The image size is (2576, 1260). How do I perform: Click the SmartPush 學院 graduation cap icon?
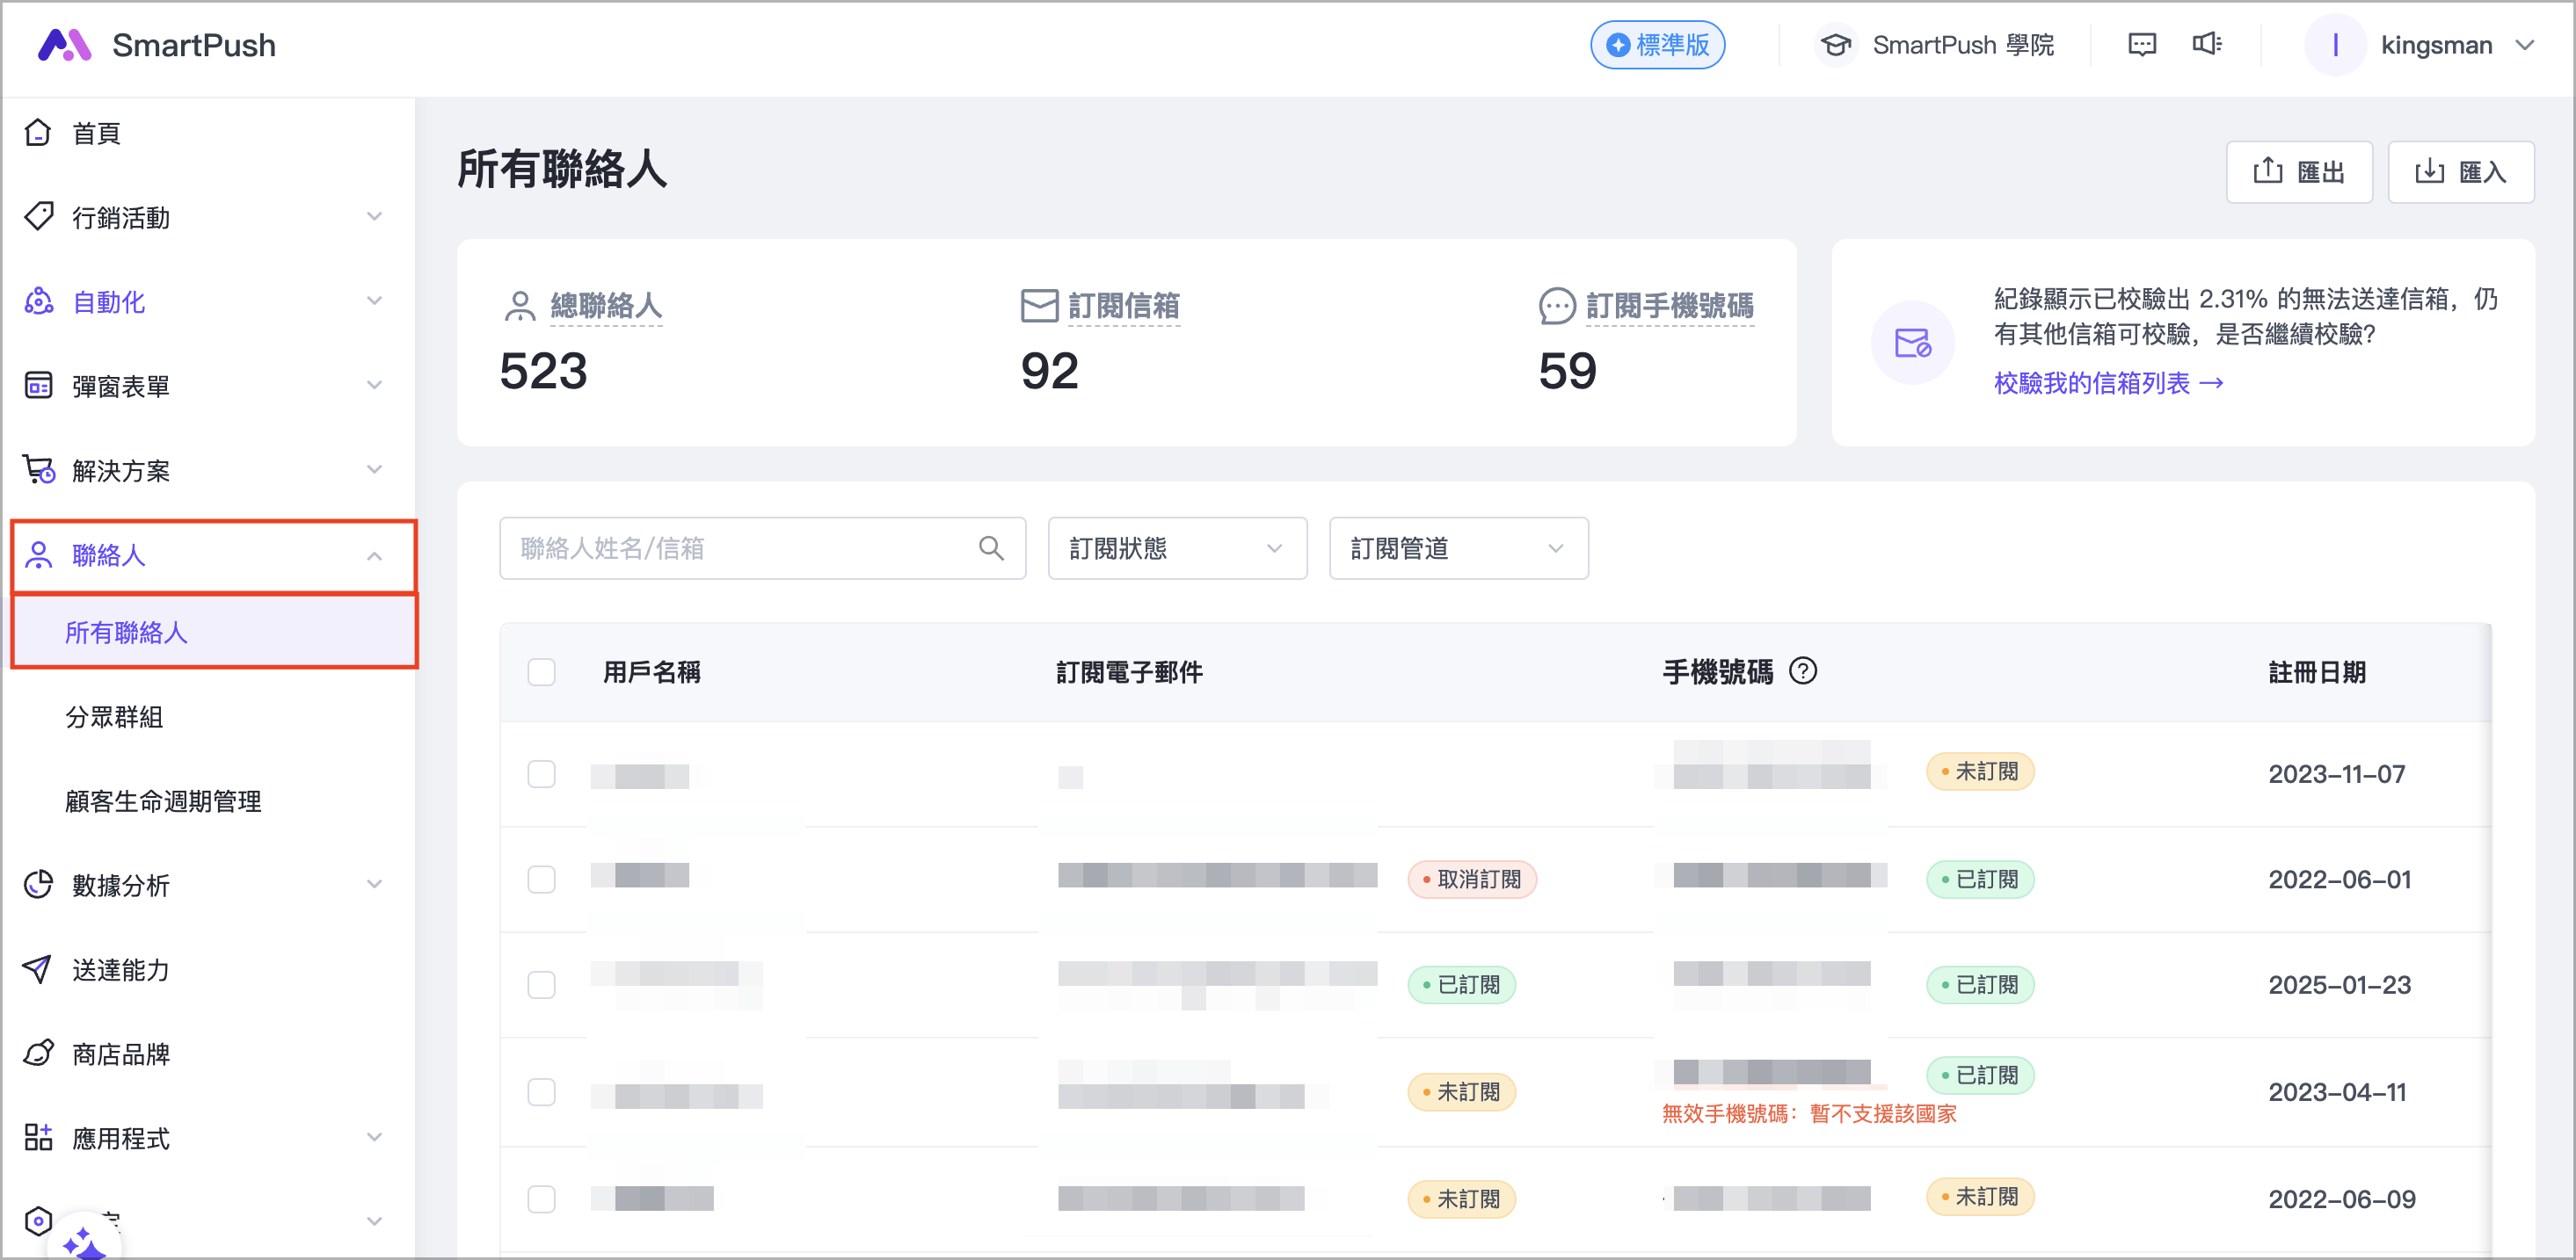point(1835,45)
